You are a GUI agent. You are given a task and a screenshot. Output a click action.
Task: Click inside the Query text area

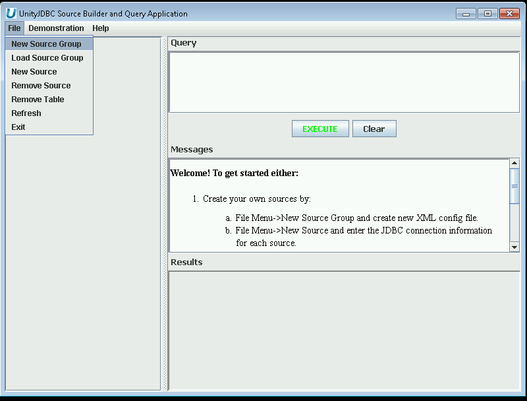(343, 79)
